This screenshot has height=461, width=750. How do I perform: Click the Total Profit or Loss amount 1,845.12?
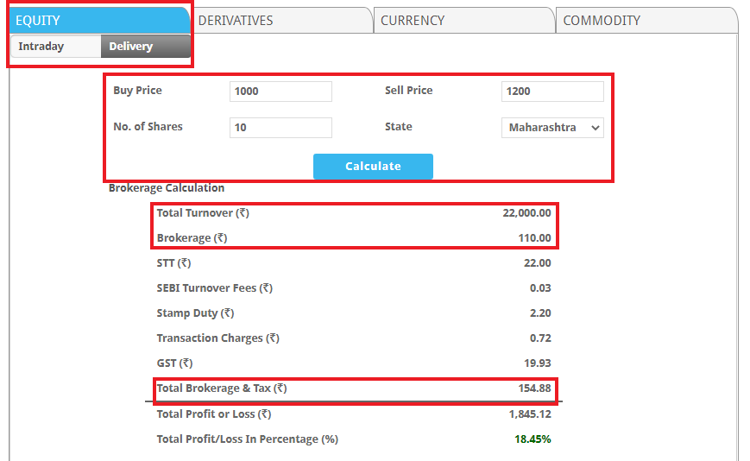tap(529, 414)
